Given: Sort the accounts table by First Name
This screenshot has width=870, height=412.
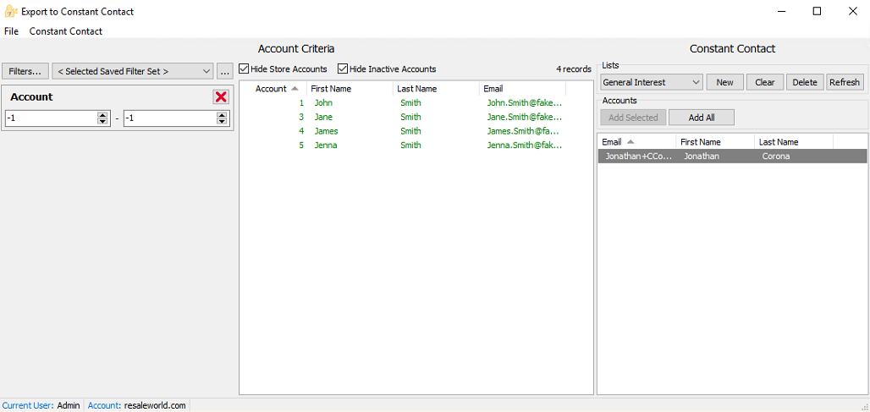Looking at the screenshot, I should click(350, 89).
